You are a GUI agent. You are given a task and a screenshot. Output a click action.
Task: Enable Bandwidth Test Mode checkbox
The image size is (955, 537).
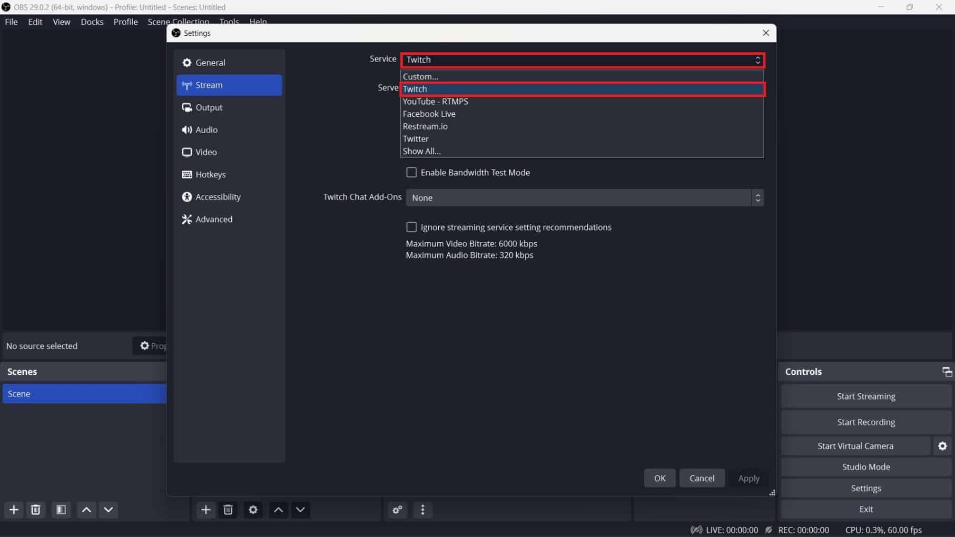click(x=411, y=172)
